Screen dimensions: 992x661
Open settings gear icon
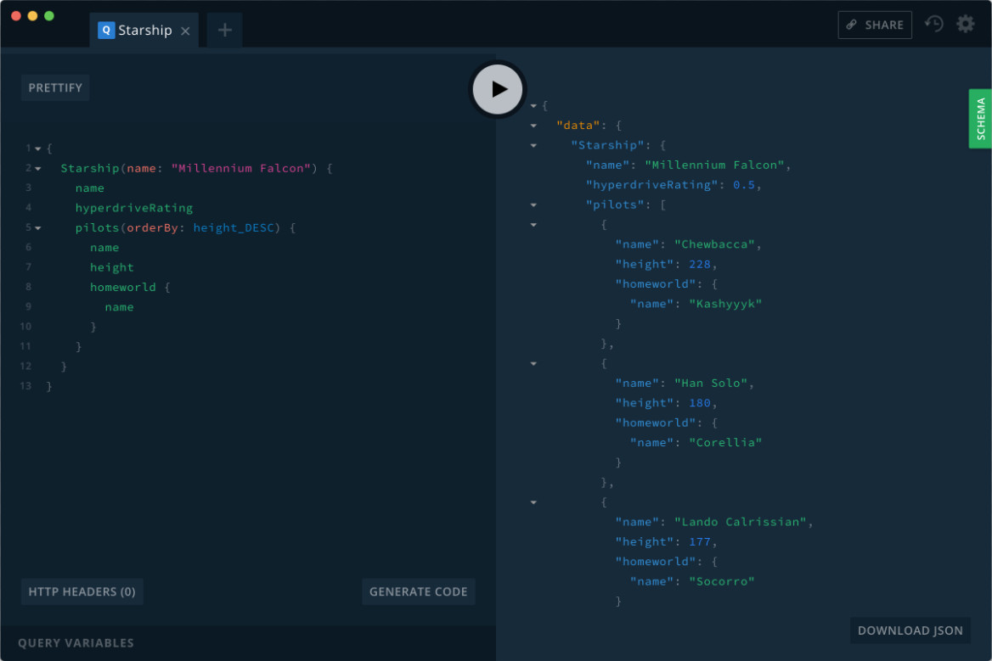(x=965, y=24)
